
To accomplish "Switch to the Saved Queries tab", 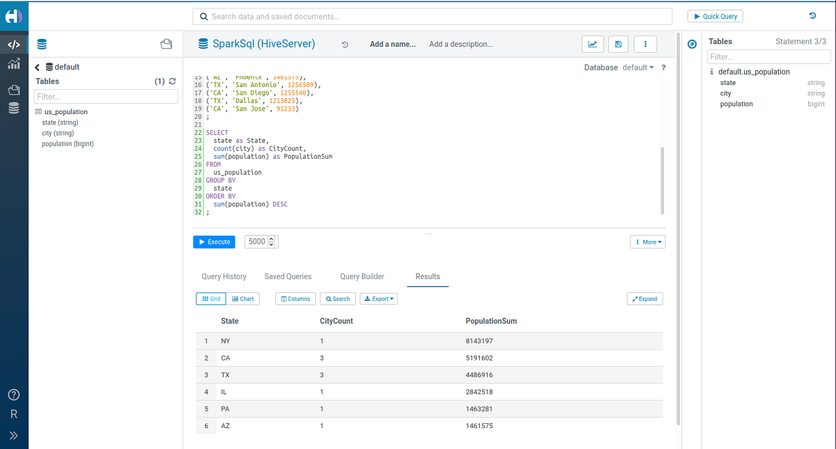I will click(288, 276).
